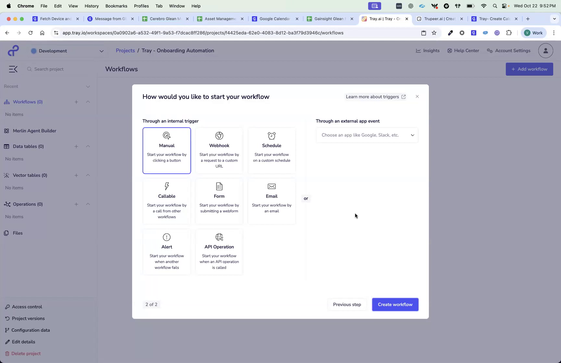Click the Create workflow button
Viewport: 561px width, 363px height.
click(x=395, y=304)
